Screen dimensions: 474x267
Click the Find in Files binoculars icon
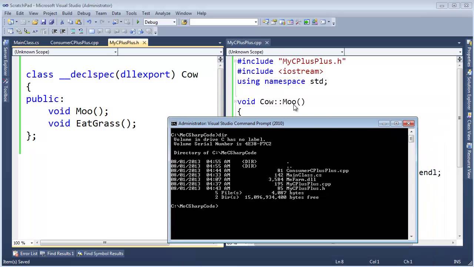tap(184, 22)
